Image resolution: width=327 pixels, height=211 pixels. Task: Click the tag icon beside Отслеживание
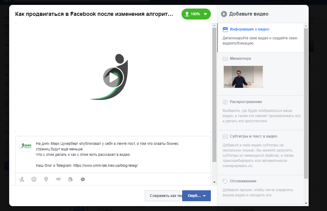point(225,181)
